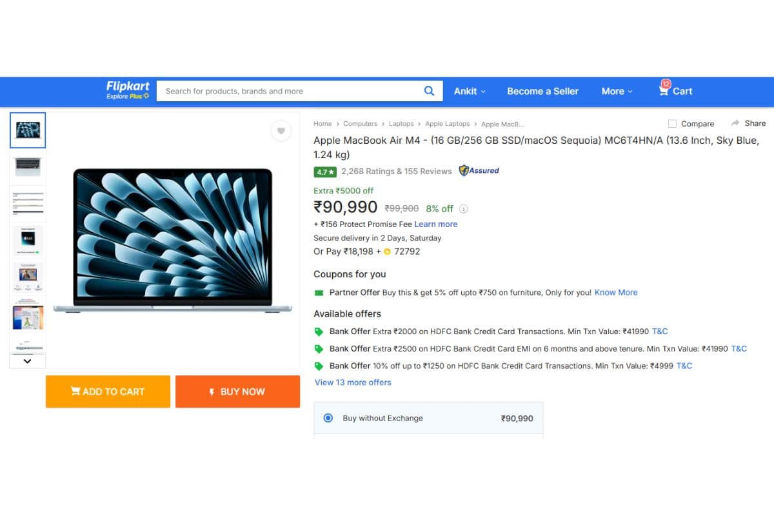The width and height of the screenshot is (774, 516).
Task: Select the first product thumbnail
Action: [27, 130]
